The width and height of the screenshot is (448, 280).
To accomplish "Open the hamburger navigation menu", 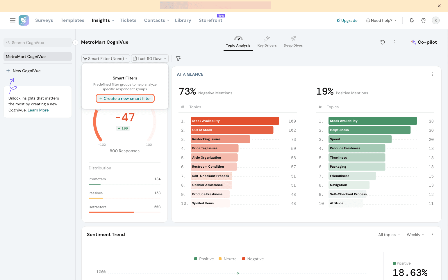I will coord(13,20).
